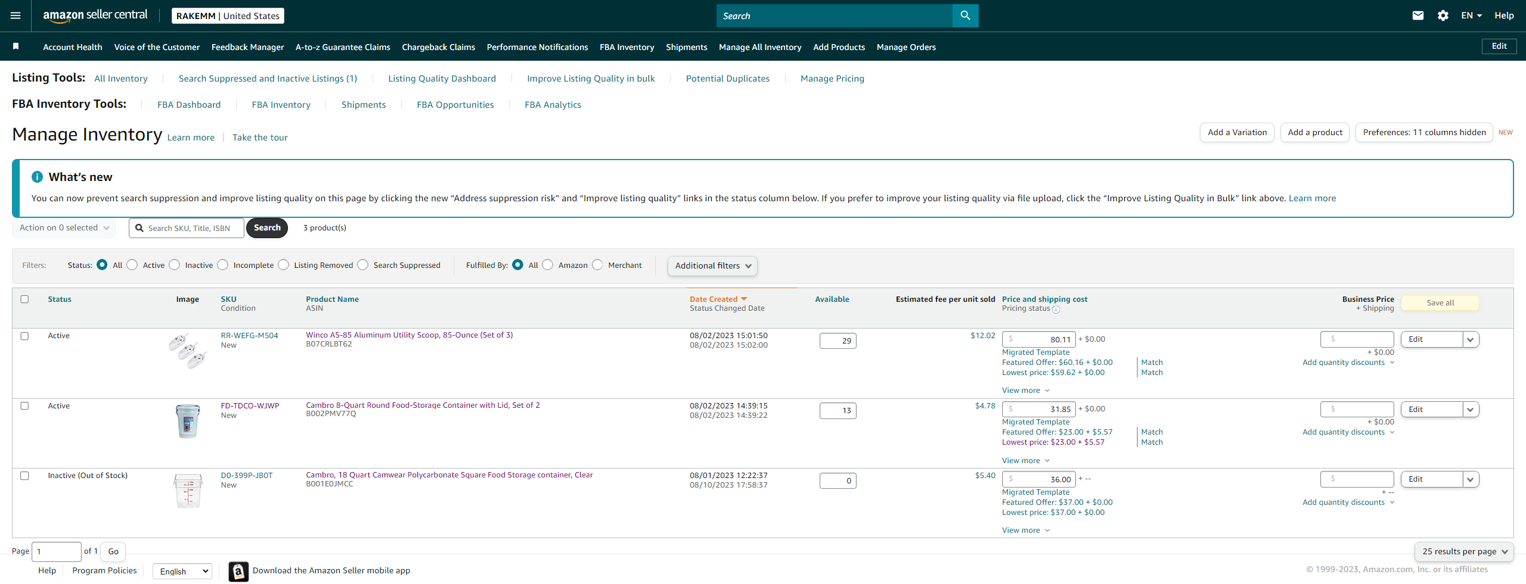Click the top Search input field
The height and width of the screenshot is (584, 1526).
[x=835, y=15]
